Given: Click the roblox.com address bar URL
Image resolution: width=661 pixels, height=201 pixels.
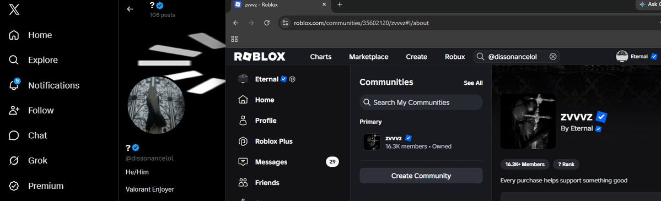Looking at the screenshot, I should point(361,23).
